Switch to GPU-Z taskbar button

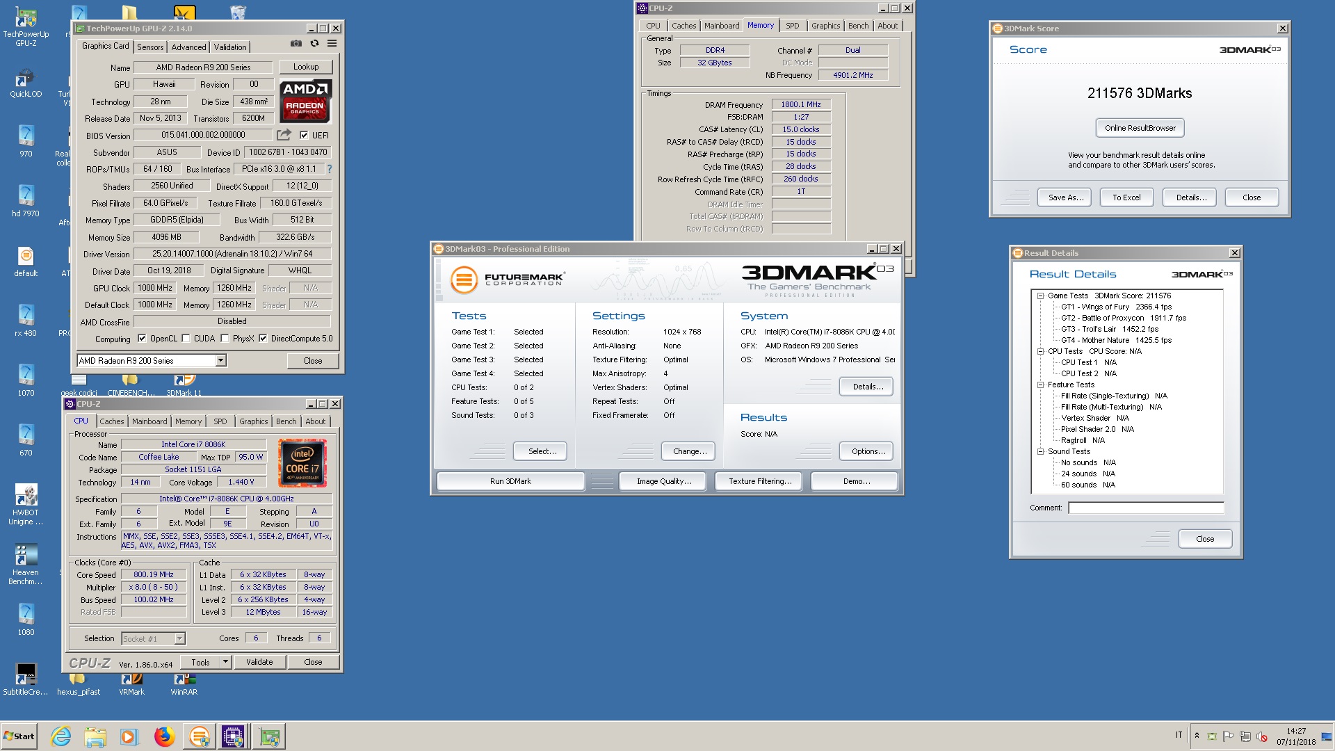point(269,736)
